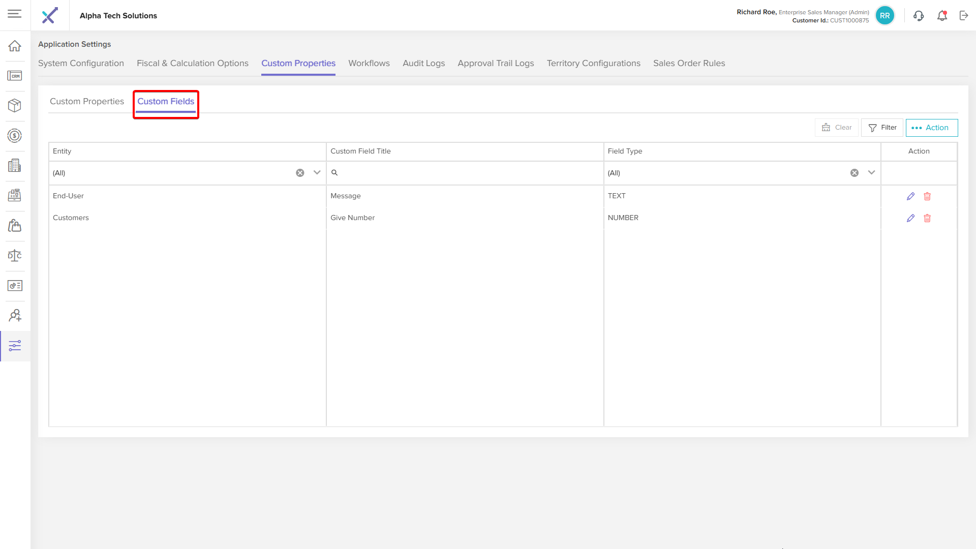
Task: Expand the Entity filter dropdown
Action: tap(317, 173)
